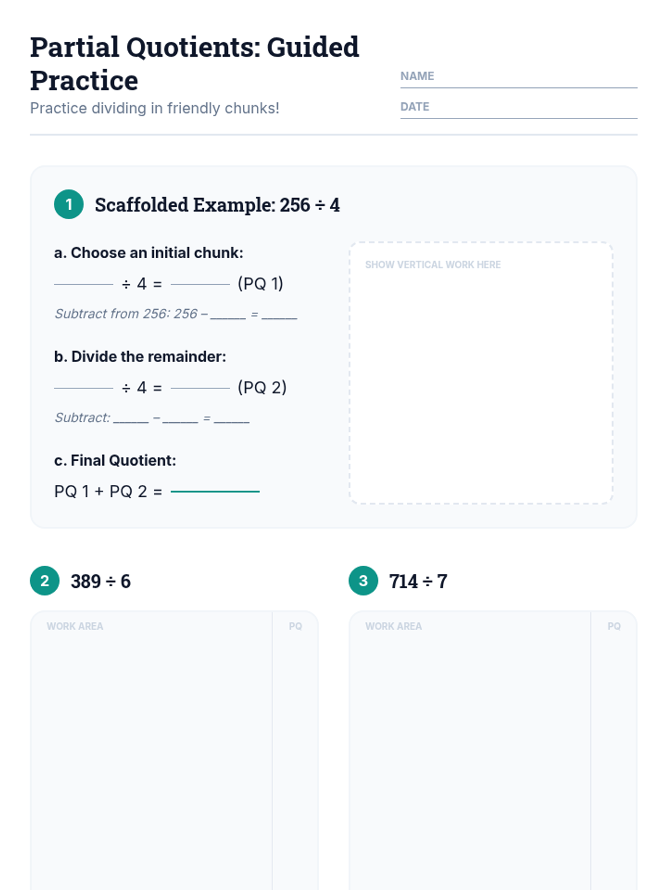
Task: Click the green number 2 badge
Action: tap(45, 581)
